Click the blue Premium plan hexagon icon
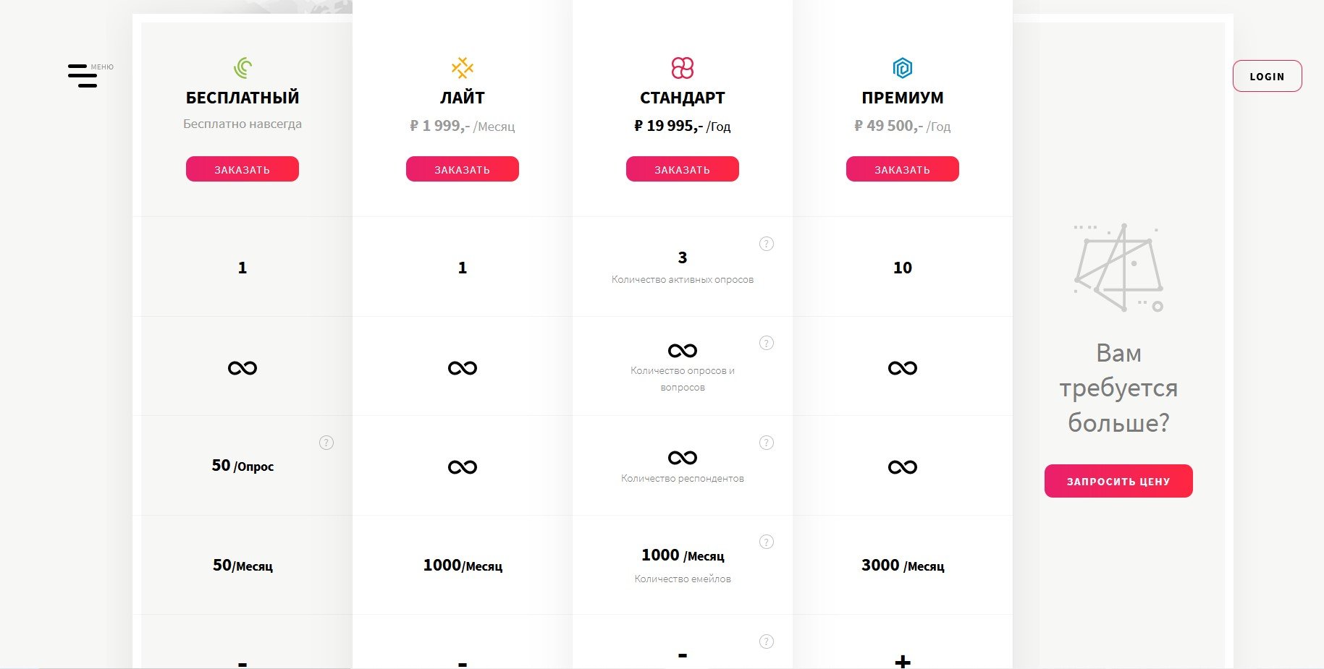 coord(903,68)
